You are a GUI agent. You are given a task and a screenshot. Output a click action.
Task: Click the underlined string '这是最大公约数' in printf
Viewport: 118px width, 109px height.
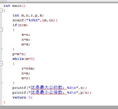pos(47,88)
